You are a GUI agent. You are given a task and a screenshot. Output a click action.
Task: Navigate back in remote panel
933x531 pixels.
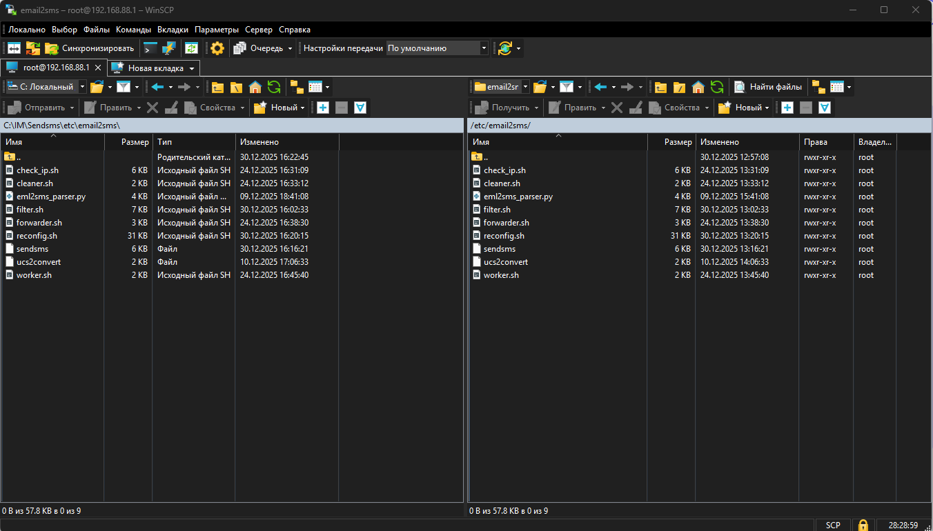[x=600, y=87]
